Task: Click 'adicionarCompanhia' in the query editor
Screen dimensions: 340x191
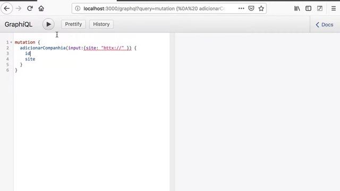Action: point(42,48)
